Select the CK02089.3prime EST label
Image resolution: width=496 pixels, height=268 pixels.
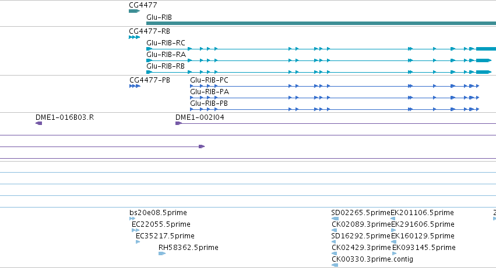tap(361, 224)
